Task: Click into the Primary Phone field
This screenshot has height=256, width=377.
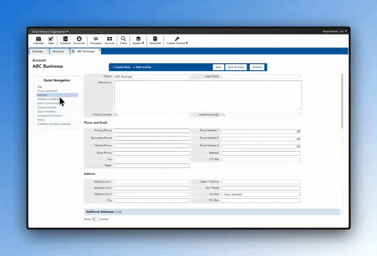Action: tap(152, 131)
